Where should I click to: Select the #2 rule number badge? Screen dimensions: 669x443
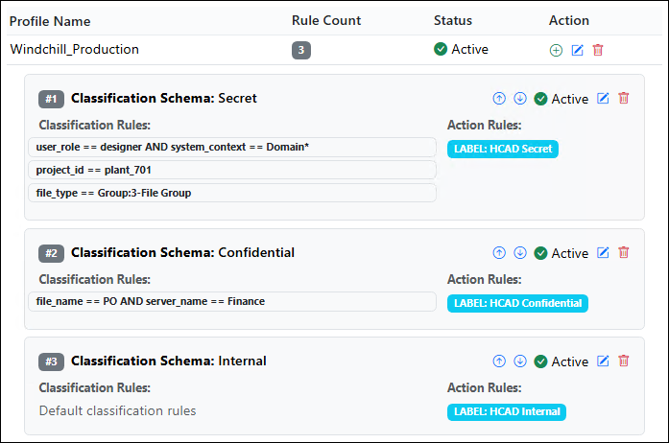pyautogui.click(x=51, y=253)
